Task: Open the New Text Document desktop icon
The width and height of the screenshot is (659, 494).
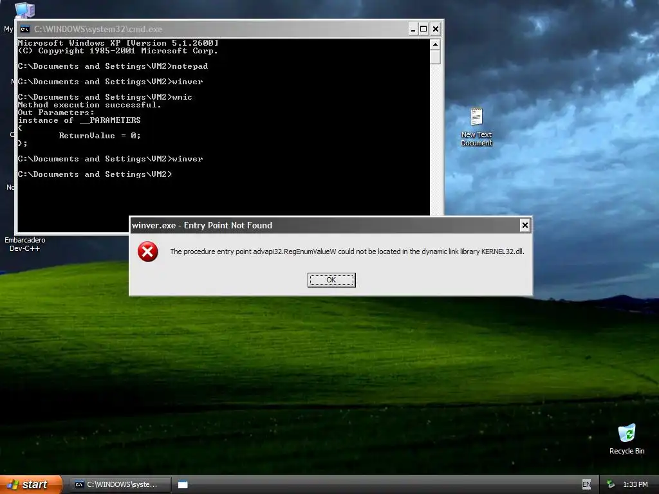Action: pos(476,127)
